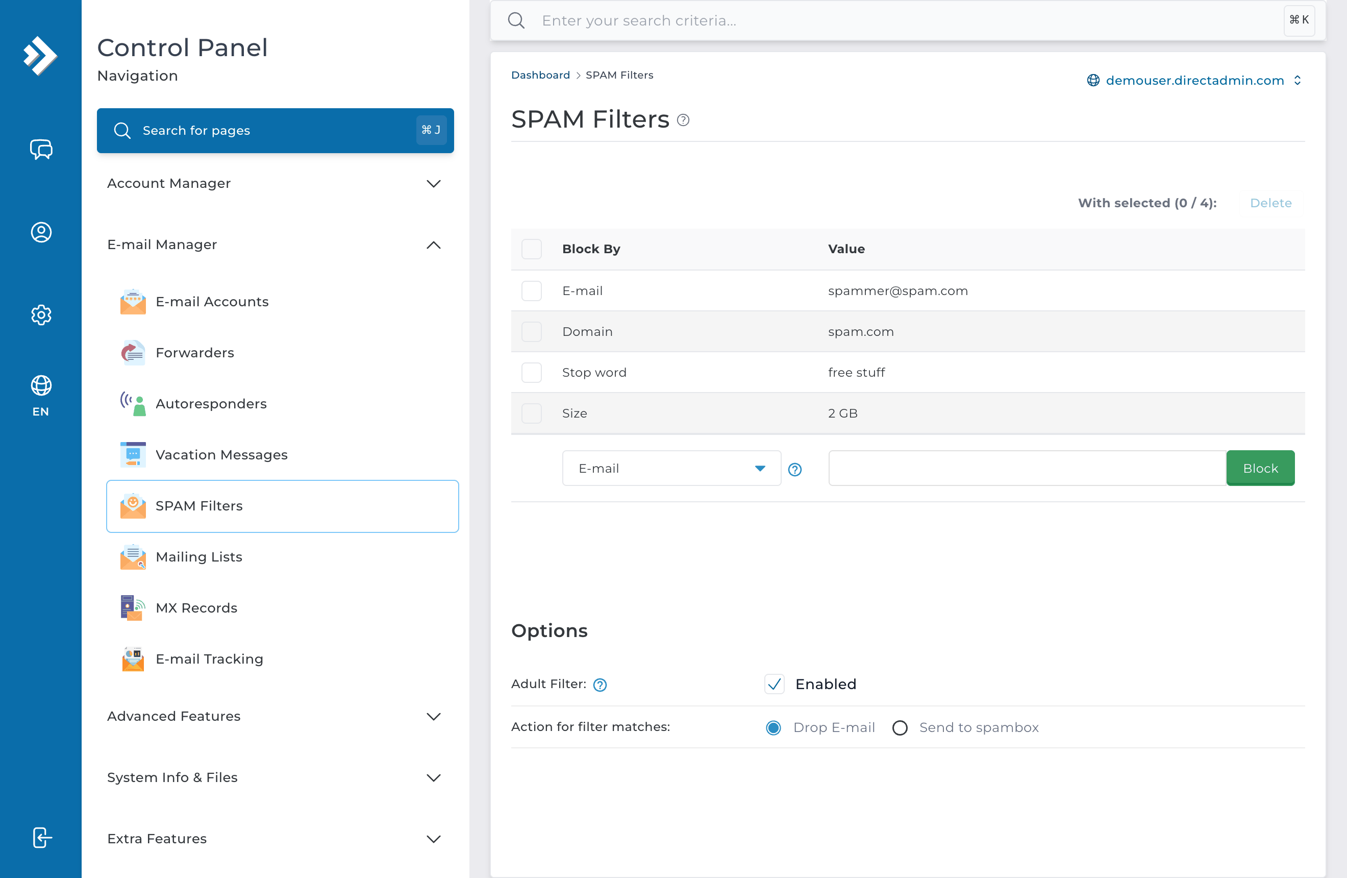Disable the Adult Filter Enabled checkbox
Image resolution: width=1347 pixels, height=878 pixels.
coord(774,685)
